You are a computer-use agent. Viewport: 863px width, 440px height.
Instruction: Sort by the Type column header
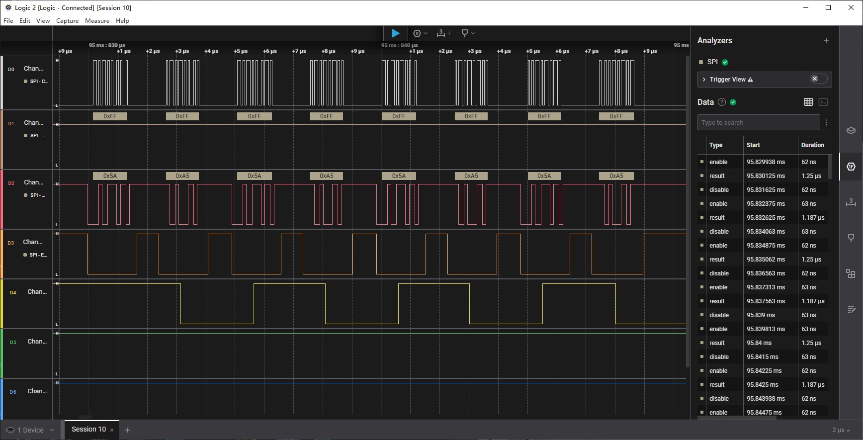click(x=716, y=145)
